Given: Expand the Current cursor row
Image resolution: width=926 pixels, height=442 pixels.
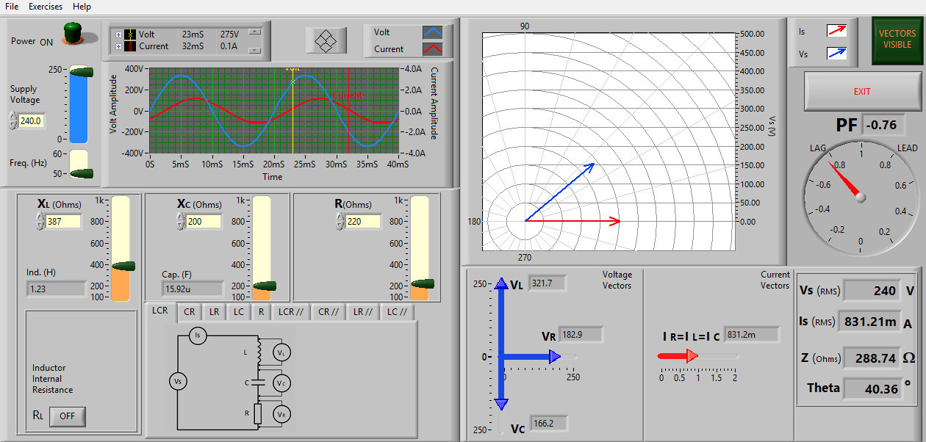Looking at the screenshot, I should 118,46.
